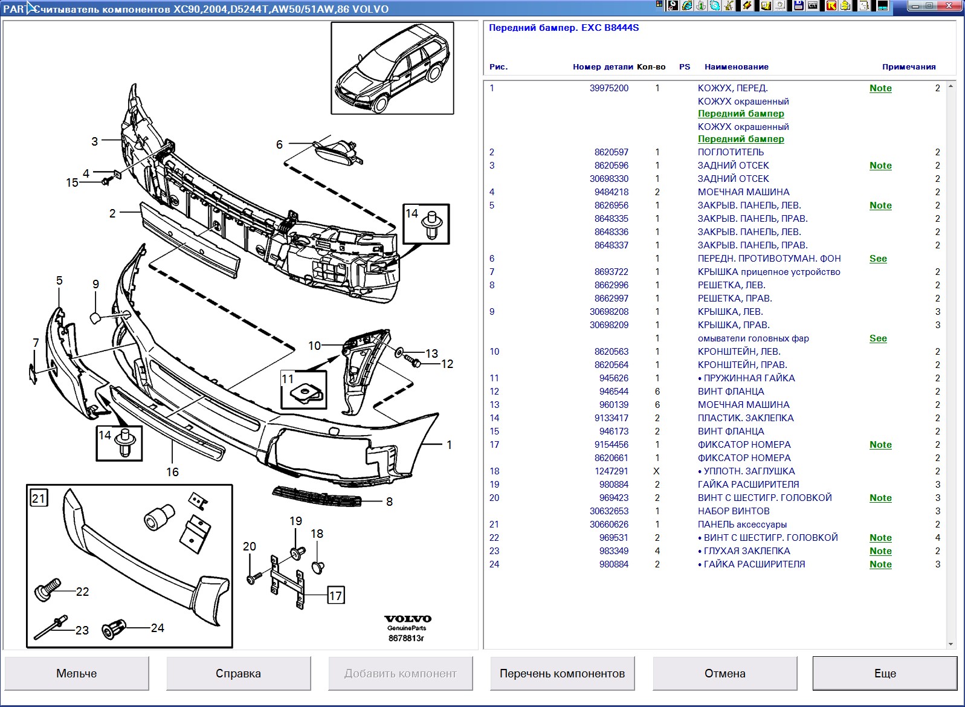Open the command prompt icon in toolbar

[813, 5]
